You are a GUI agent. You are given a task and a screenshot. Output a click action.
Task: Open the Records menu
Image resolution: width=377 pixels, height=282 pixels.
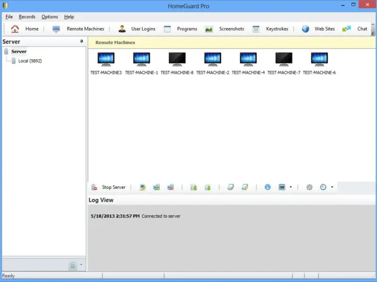27,17
